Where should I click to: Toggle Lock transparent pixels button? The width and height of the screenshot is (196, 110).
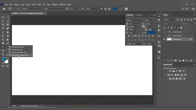click(x=168, y=28)
